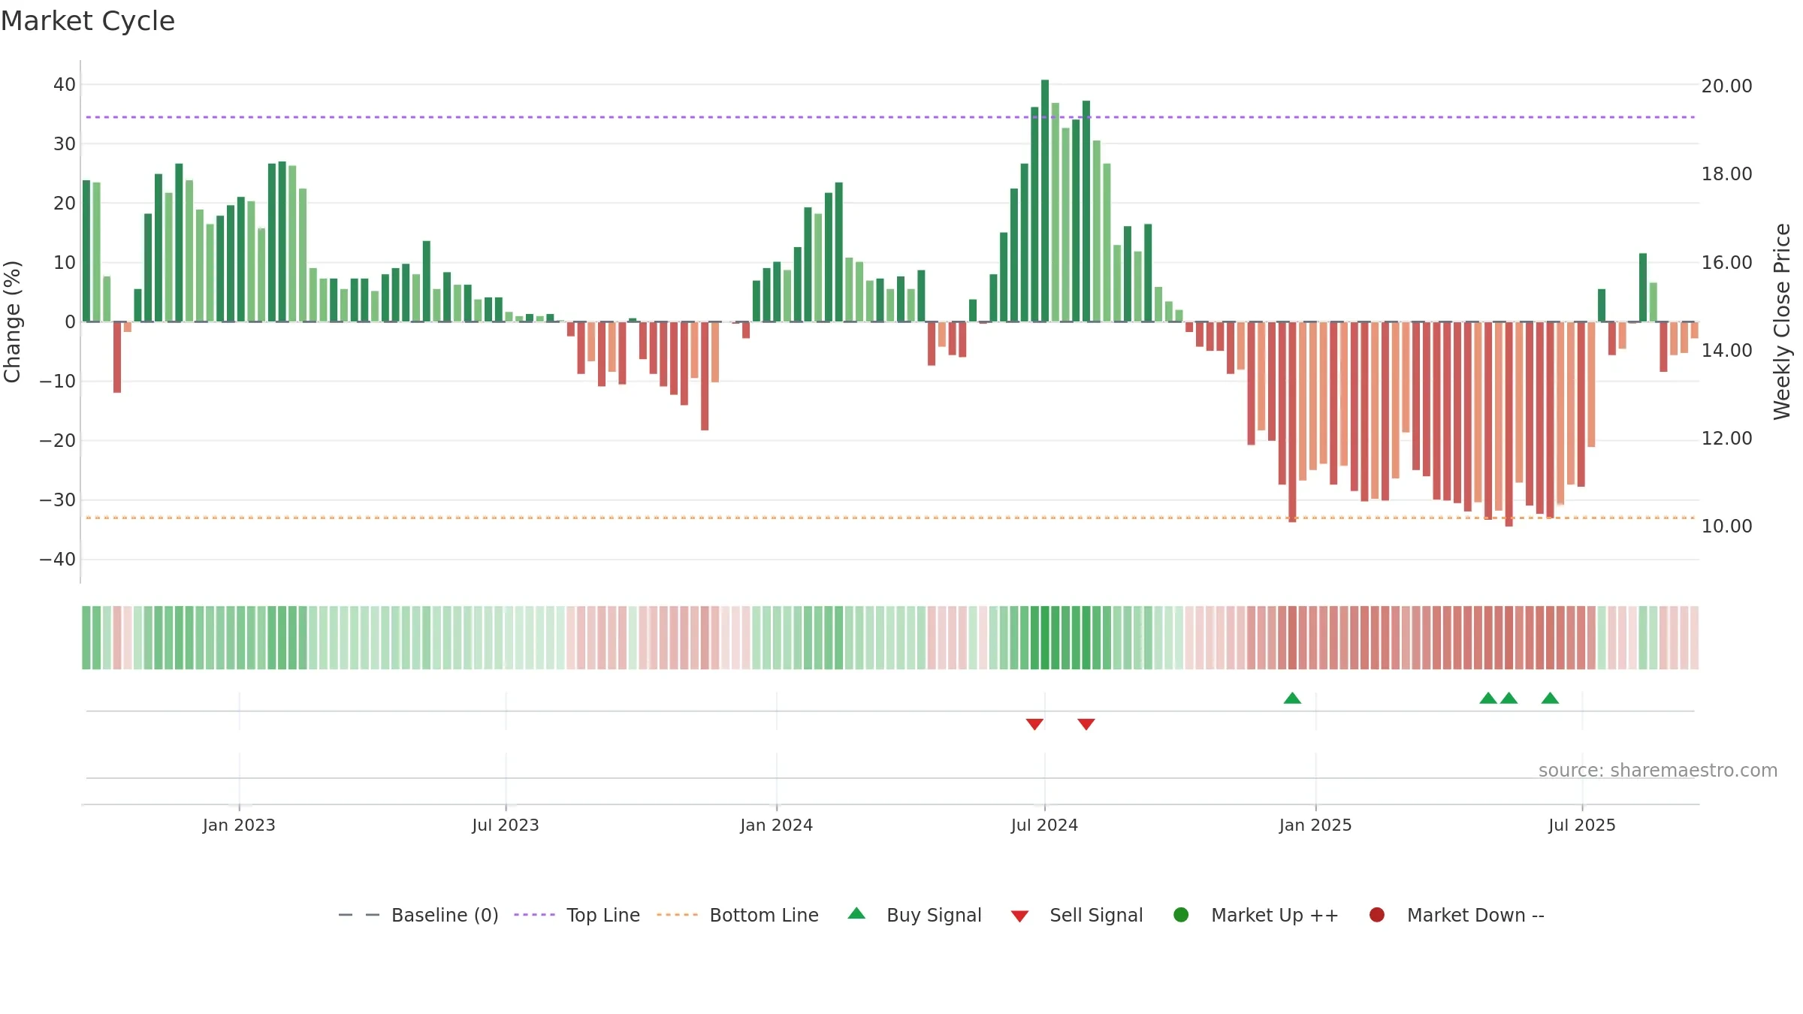Screen dimensions: 1803x1014
Task: Click the last buy signal marker before Jul 2025
Action: (x=1550, y=698)
